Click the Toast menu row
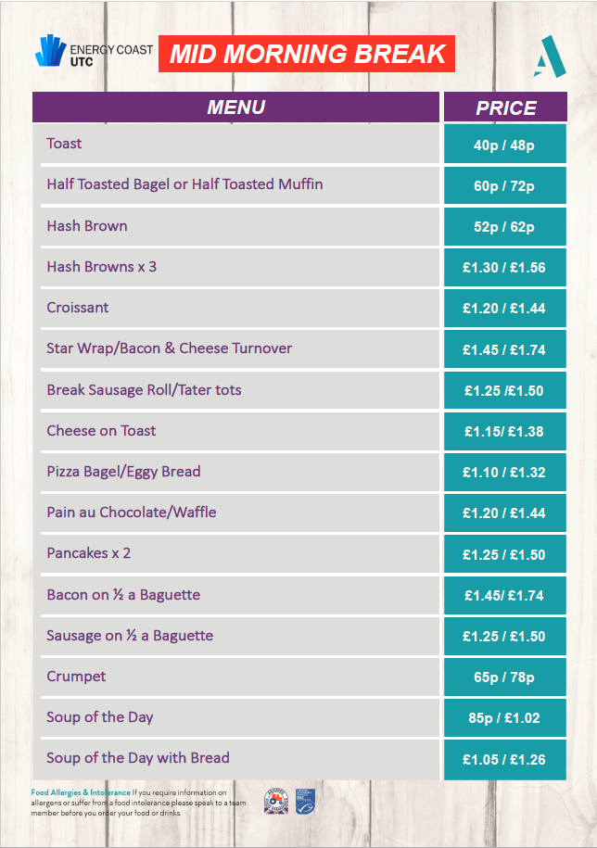The width and height of the screenshot is (597, 848). 235,144
